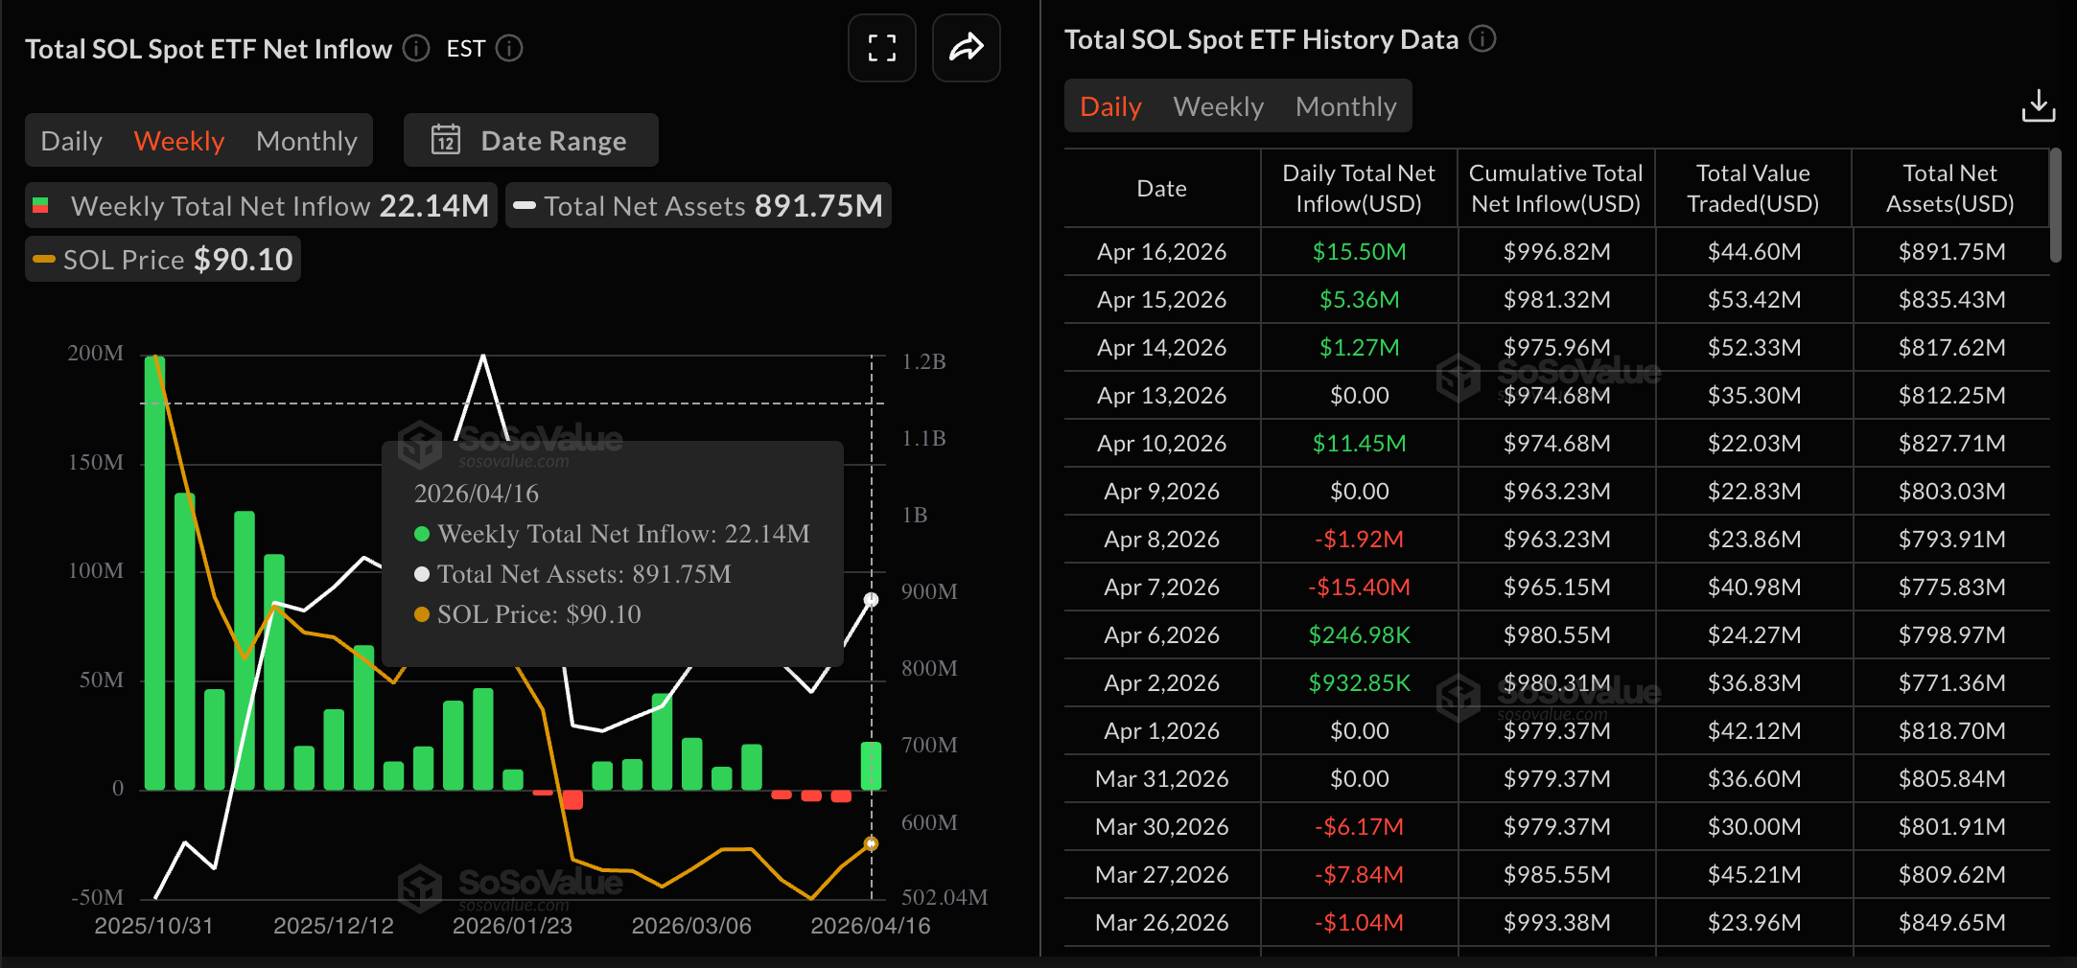Download history data via download icon
This screenshot has height=968, width=2077.
[x=2038, y=105]
